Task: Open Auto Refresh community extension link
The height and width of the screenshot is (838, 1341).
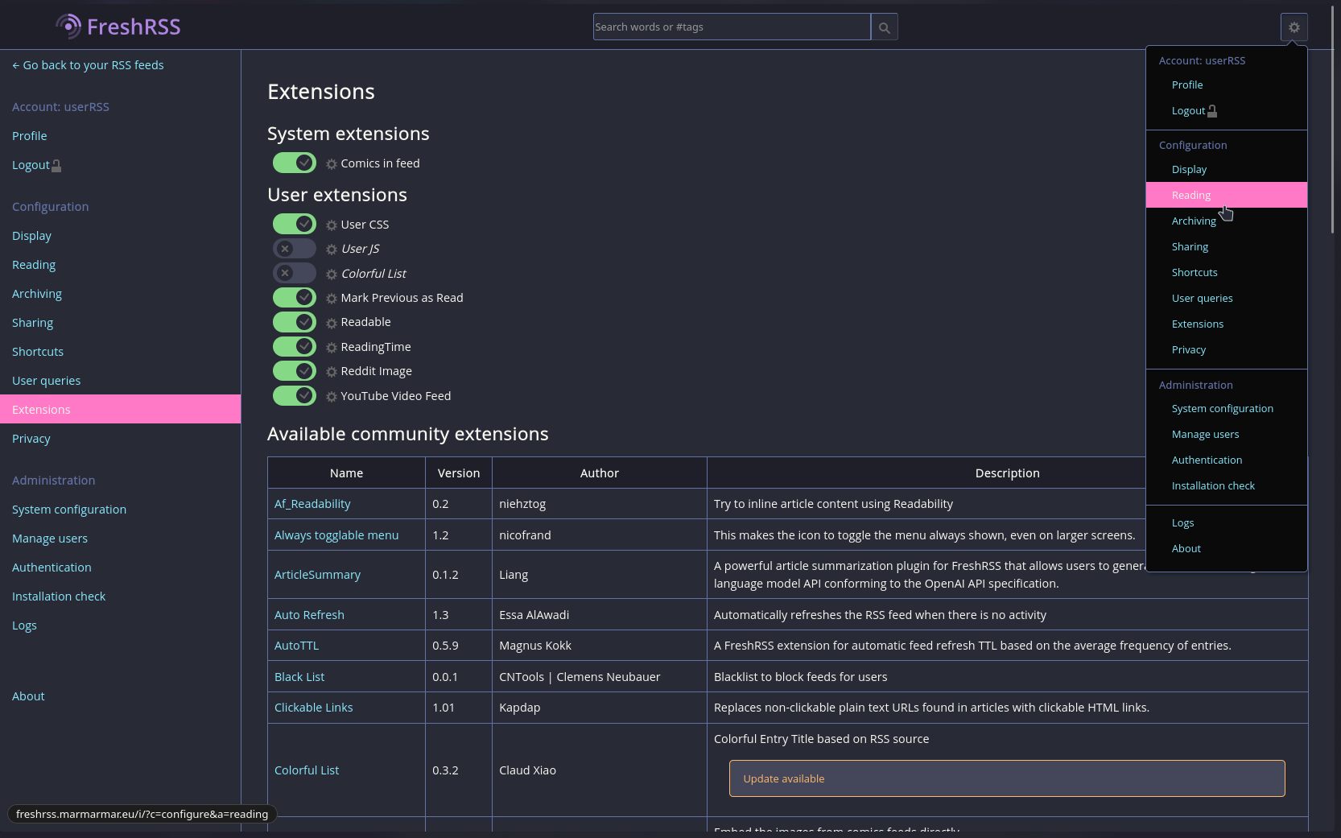Action: click(x=309, y=615)
